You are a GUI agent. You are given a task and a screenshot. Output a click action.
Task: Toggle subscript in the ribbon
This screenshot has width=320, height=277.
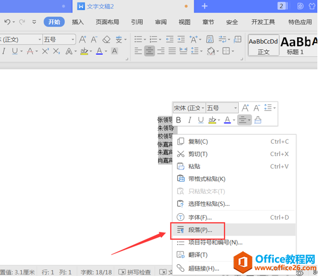pos(57,51)
